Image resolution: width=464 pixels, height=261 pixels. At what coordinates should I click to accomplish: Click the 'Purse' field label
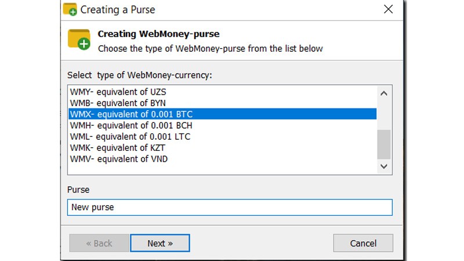[x=78, y=190]
